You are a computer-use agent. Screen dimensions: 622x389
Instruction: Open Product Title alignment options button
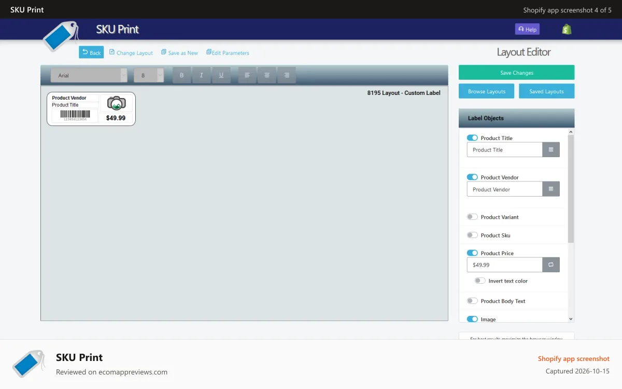coord(551,150)
